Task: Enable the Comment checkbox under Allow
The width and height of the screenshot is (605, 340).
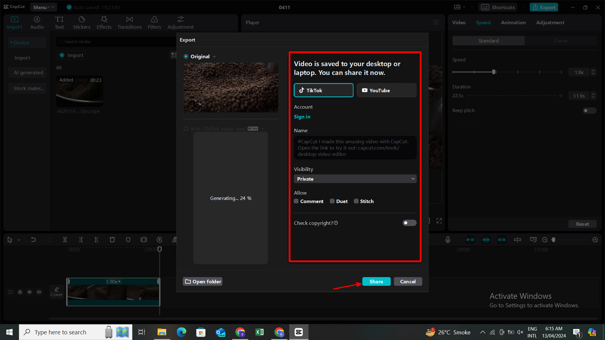Action: tap(296, 201)
